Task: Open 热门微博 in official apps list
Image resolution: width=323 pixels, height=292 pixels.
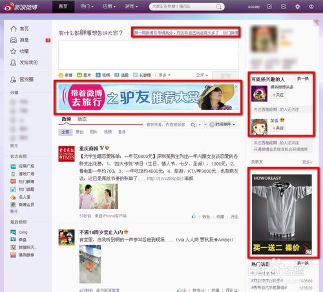Action: point(23,182)
